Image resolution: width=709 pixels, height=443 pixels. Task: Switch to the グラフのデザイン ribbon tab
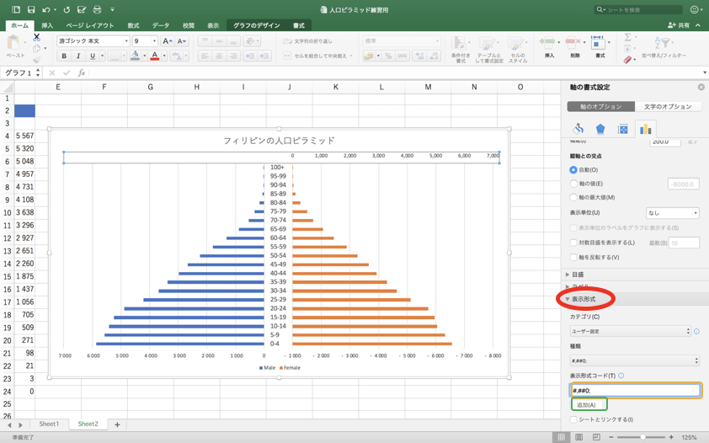(256, 26)
